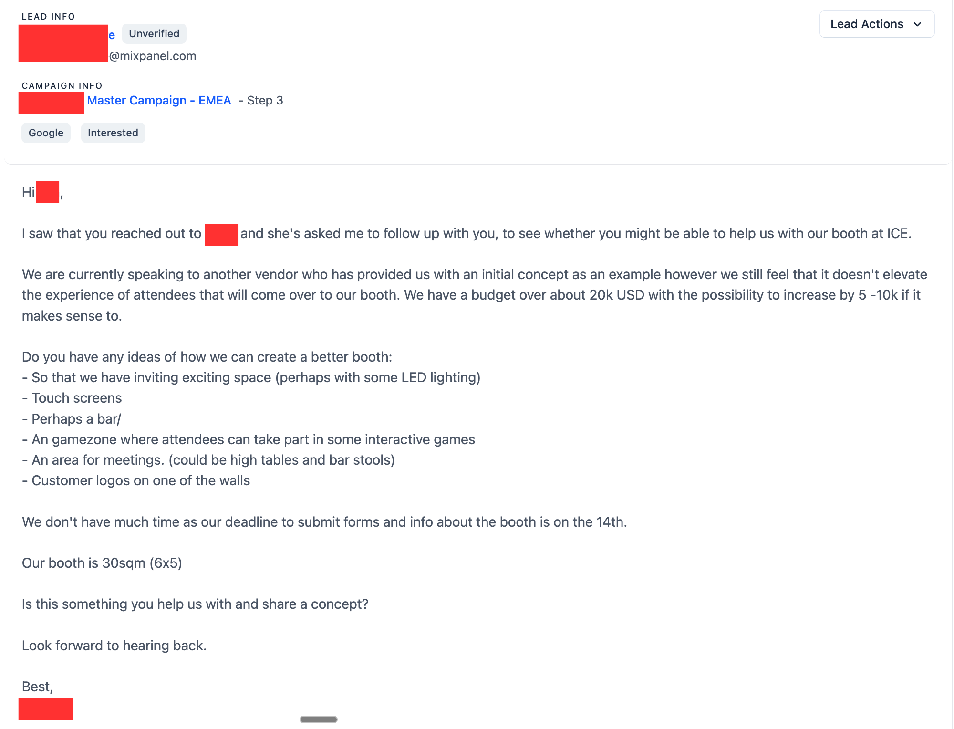
Task: Open the Master Campaign - EMEA link
Action: click(x=159, y=101)
